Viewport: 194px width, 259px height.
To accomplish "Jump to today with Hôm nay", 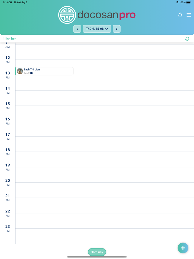I will point(97,252).
